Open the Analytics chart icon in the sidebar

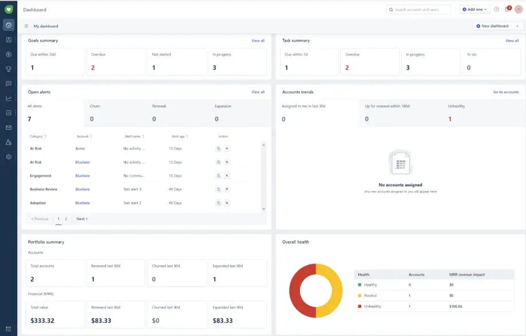click(x=8, y=98)
